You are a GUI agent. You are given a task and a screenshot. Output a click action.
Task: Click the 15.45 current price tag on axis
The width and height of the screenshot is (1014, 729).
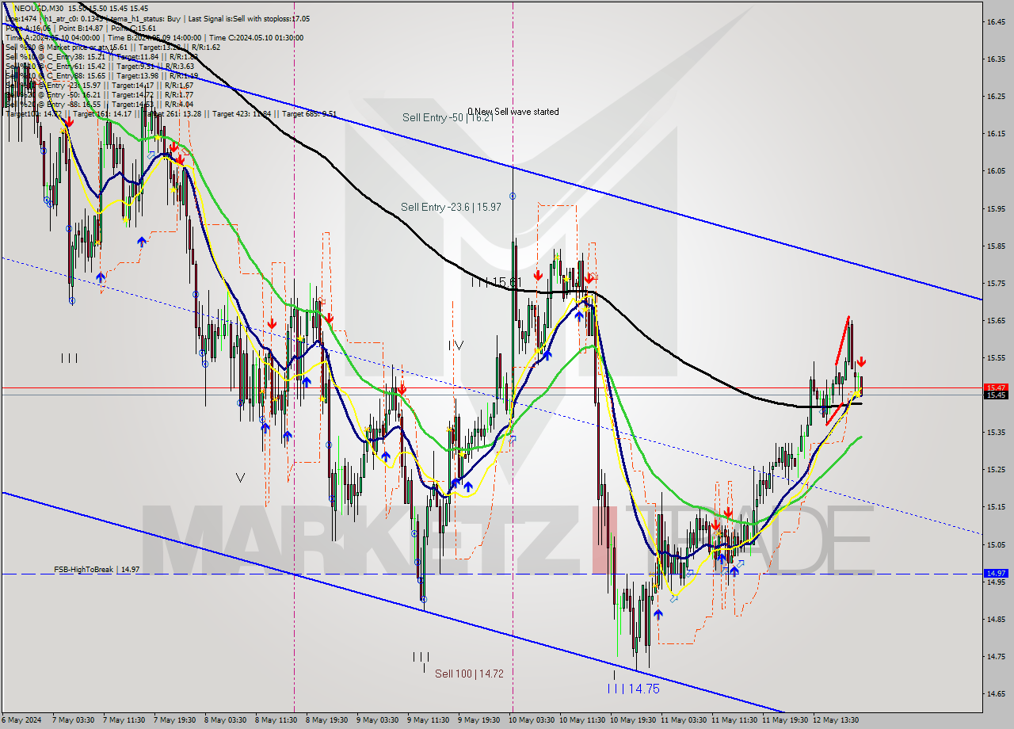996,395
